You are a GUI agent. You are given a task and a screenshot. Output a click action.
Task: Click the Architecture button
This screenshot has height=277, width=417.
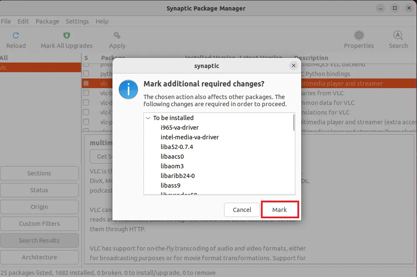click(39, 257)
